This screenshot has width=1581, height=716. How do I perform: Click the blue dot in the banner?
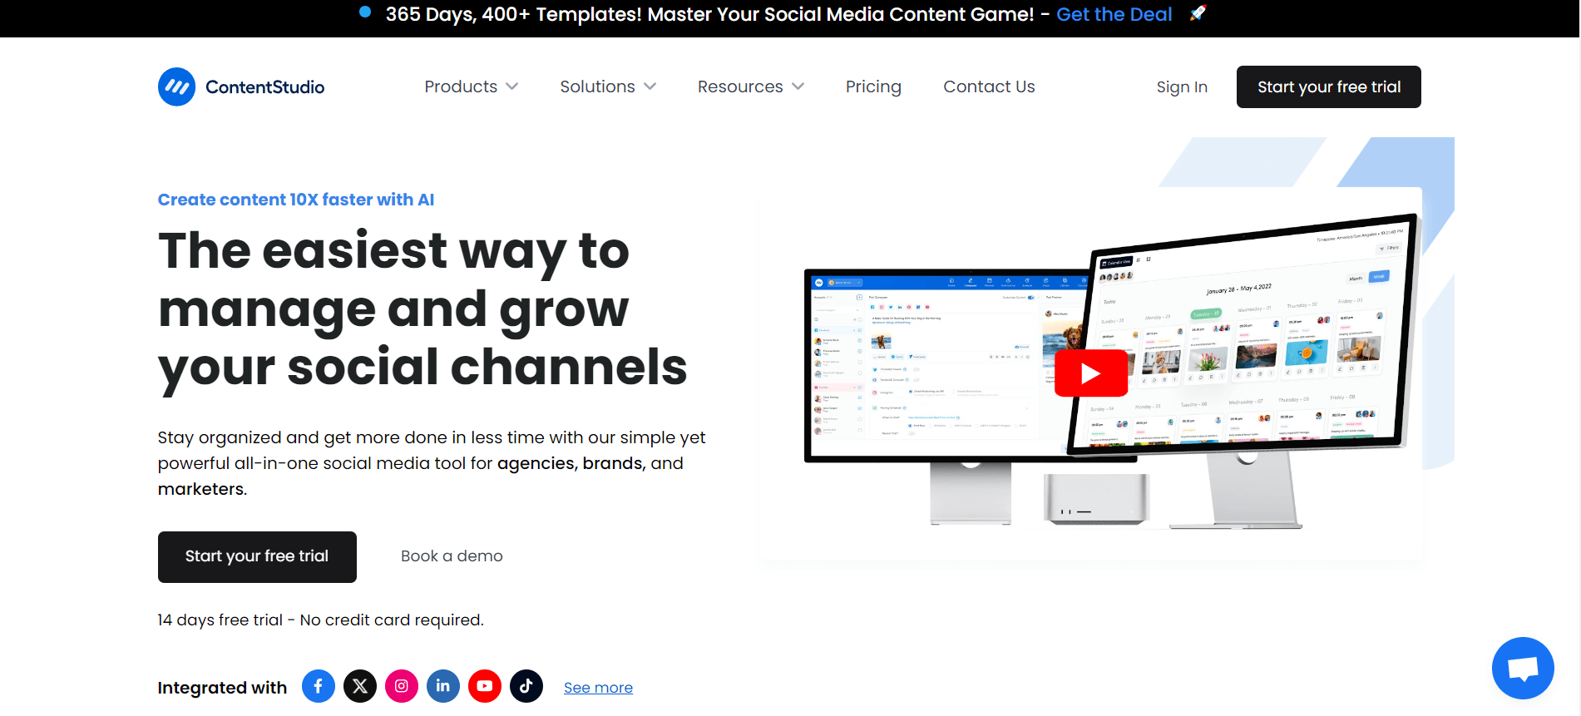[x=365, y=12]
